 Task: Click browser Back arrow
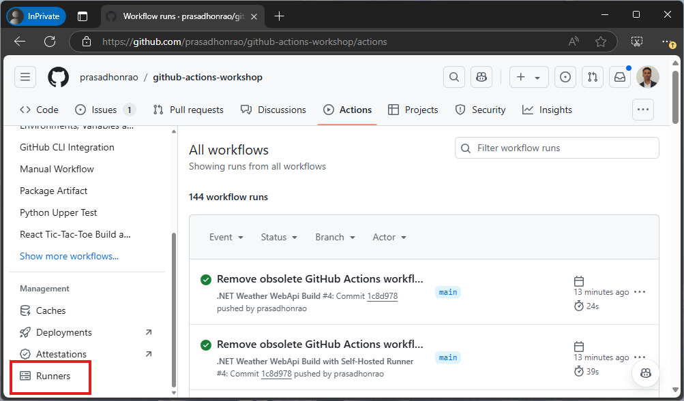click(20, 42)
